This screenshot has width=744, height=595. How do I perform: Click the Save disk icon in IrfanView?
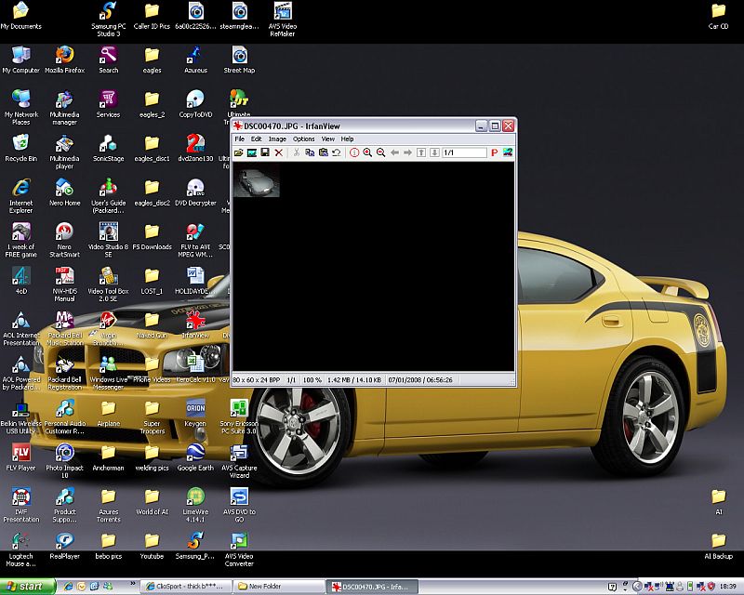[265, 152]
